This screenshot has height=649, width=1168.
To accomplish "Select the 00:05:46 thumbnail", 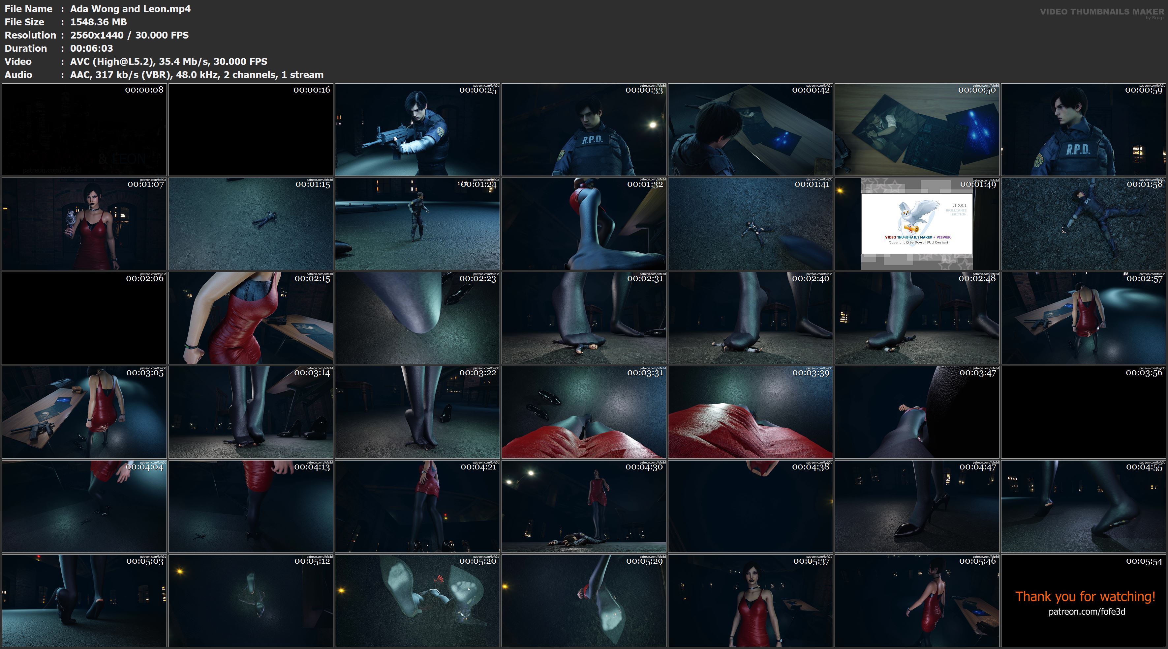I will (x=917, y=601).
